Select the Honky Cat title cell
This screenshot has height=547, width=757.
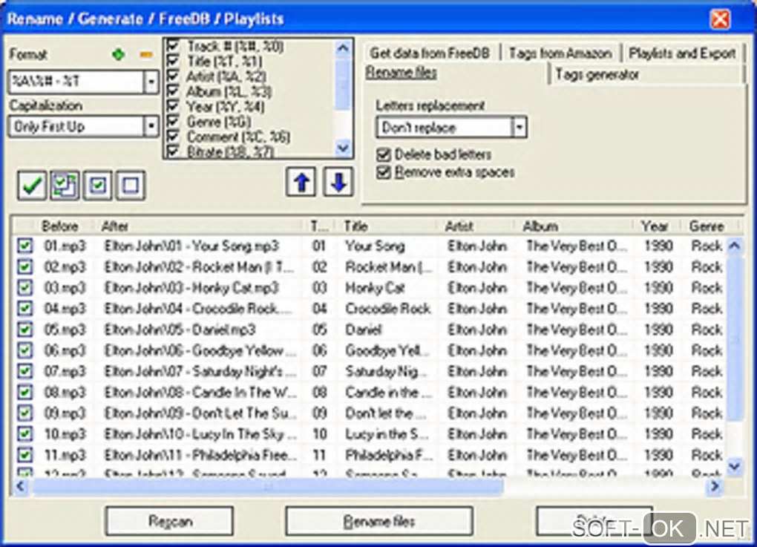click(375, 288)
